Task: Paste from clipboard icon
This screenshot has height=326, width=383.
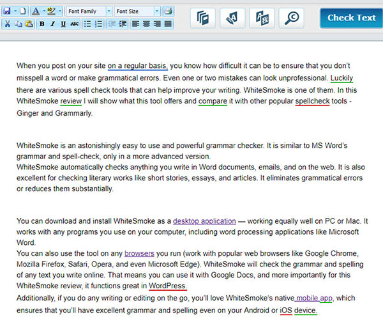Action: point(29,24)
